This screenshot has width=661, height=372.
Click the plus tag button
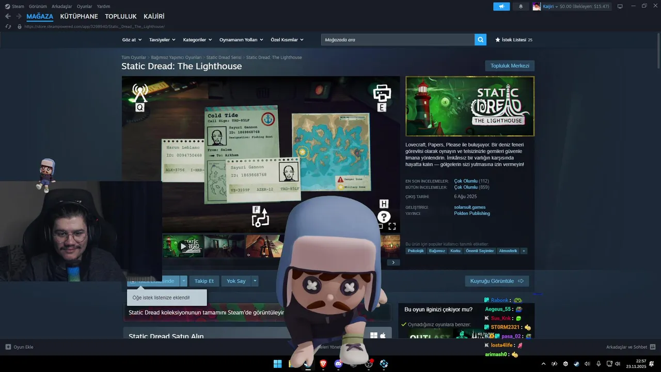[x=524, y=251]
